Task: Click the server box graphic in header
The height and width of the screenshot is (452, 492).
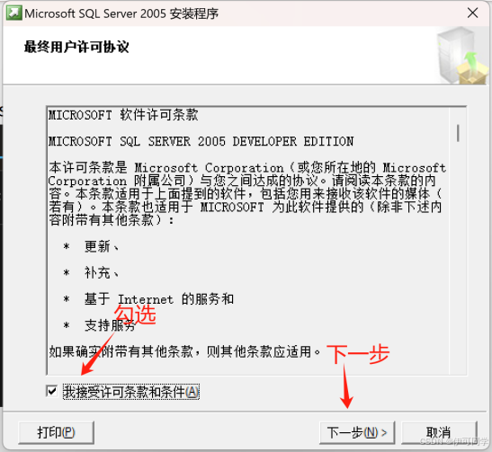Action: pyautogui.click(x=463, y=56)
